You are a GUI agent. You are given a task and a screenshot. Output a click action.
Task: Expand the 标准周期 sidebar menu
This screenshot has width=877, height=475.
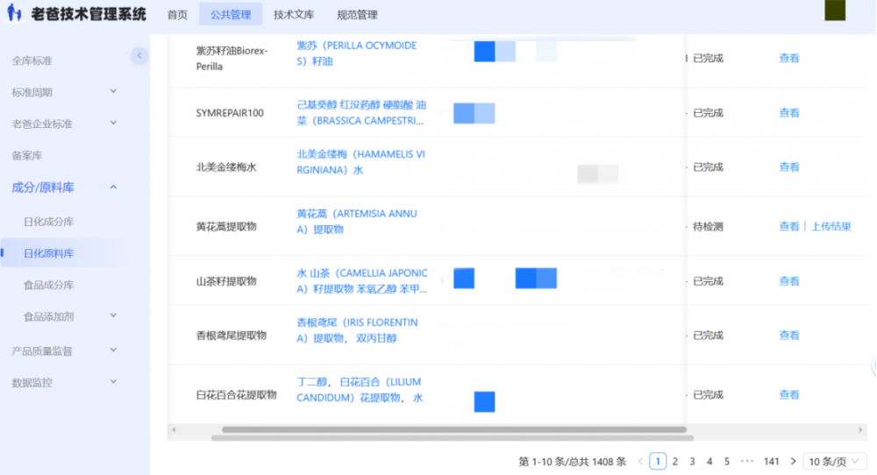(113, 92)
